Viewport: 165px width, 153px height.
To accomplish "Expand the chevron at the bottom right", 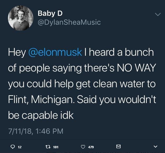I will (155, 147).
